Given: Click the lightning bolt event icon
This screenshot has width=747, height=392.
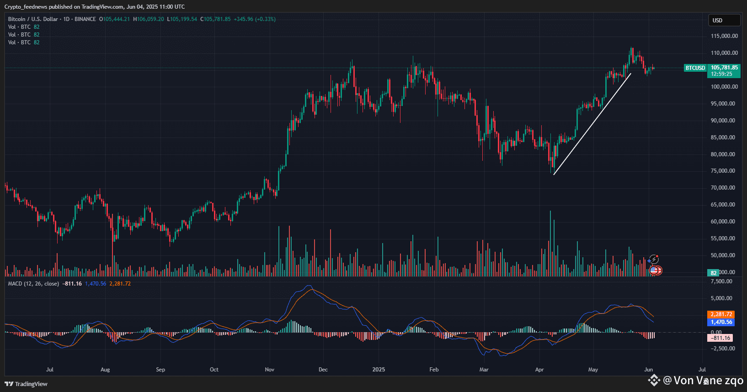Looking at the screenshot, I should pos(655,260).
